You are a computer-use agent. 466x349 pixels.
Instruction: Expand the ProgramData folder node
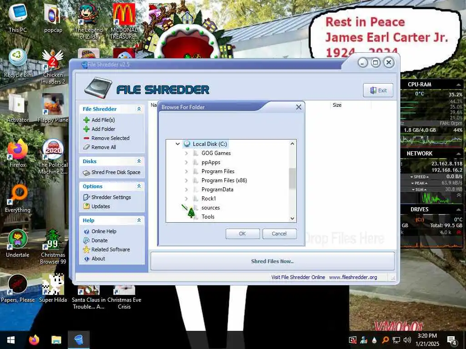click(186, 189)
